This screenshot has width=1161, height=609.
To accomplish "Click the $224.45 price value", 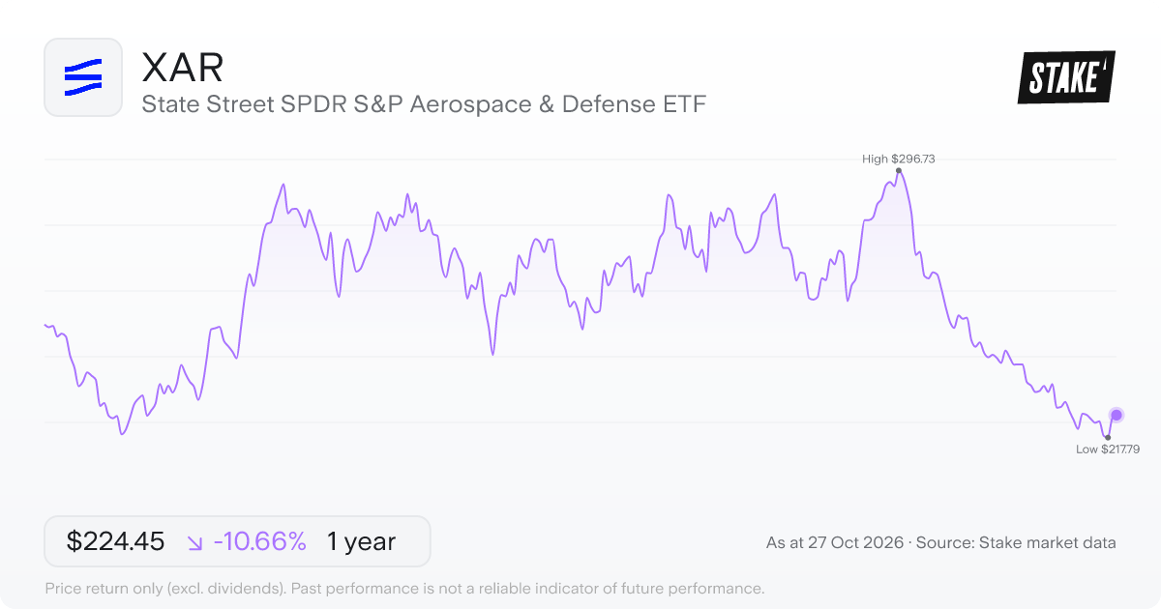I will click(x=115, y=541).
